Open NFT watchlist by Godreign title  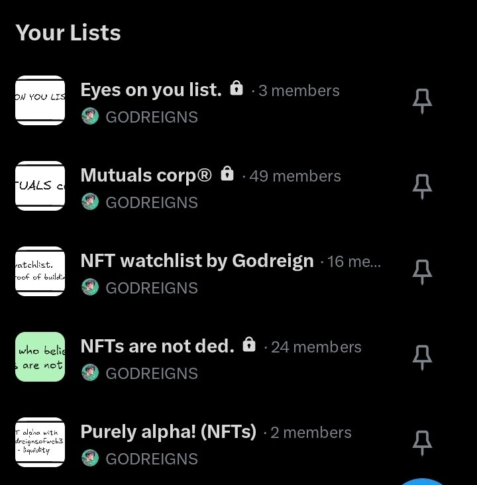pyautogui.click(x=197, y=261)
